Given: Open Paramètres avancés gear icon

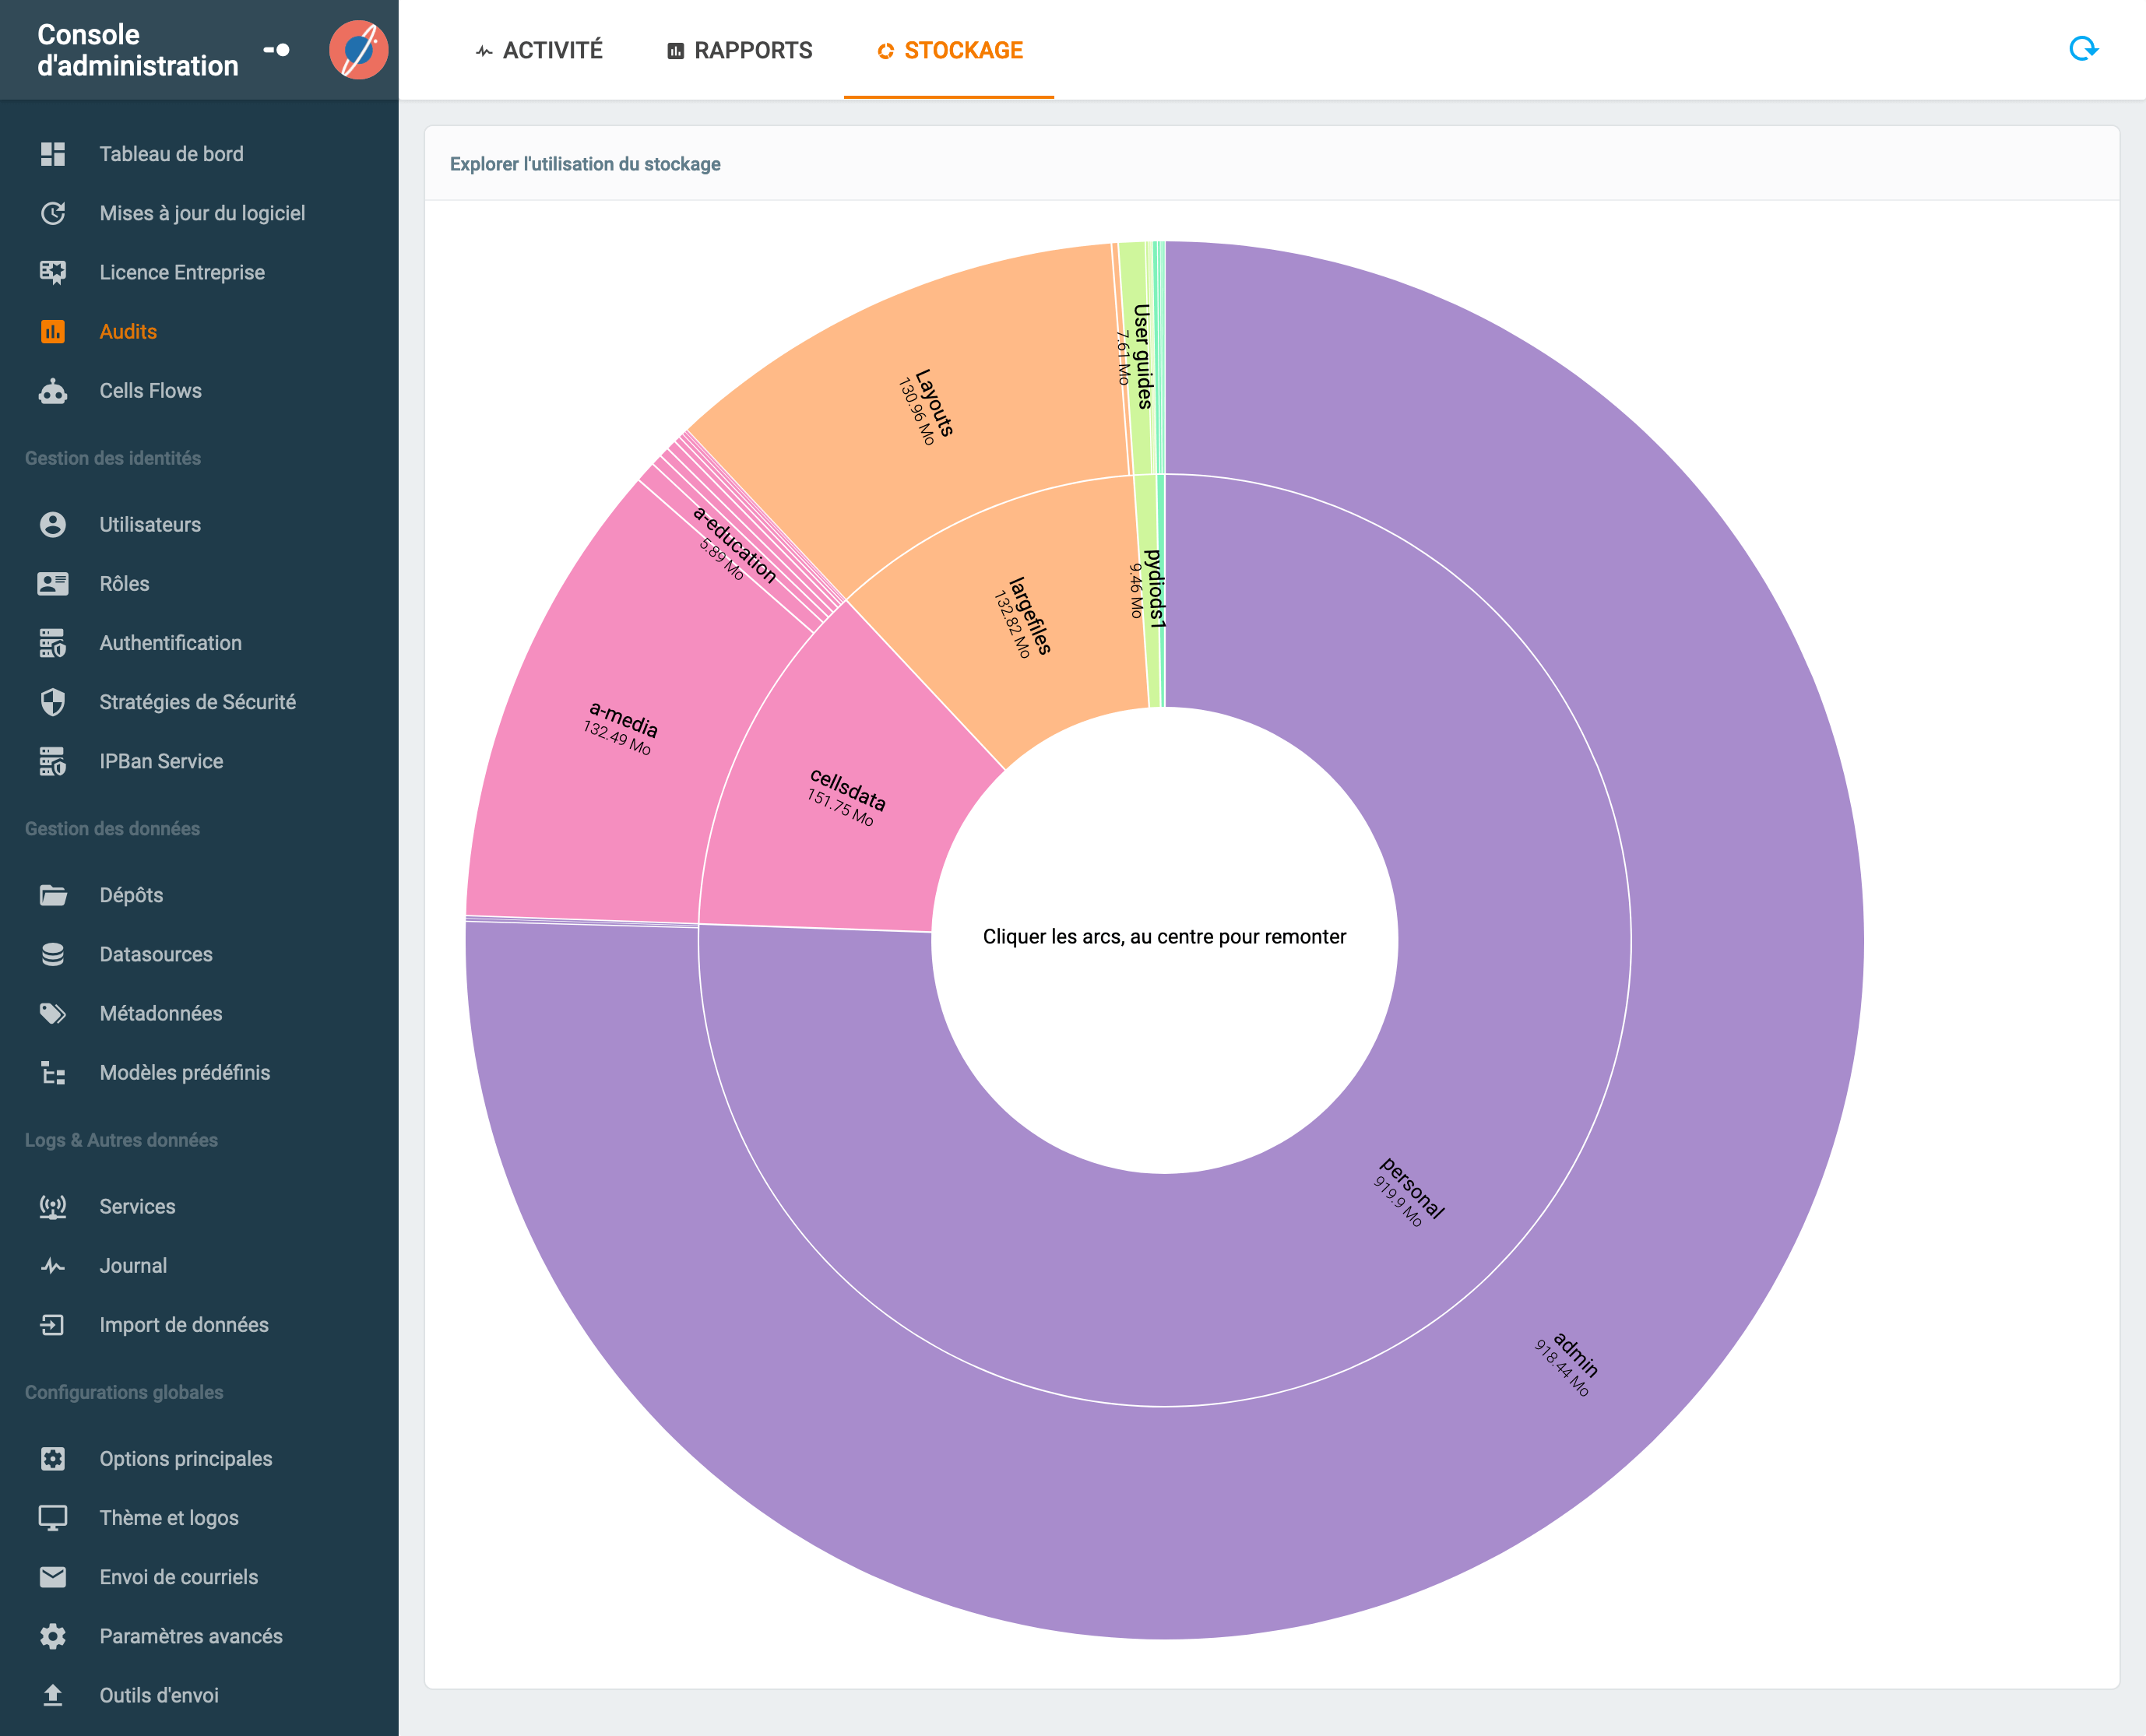Looking at the screenshot, I should (x=53, y=1636).
